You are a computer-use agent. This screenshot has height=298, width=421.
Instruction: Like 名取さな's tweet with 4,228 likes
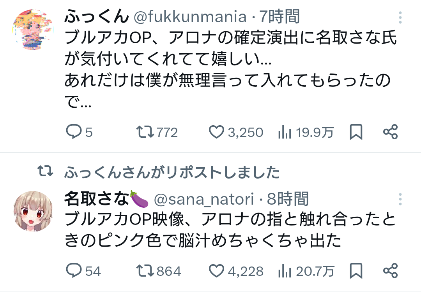[216, 270]
